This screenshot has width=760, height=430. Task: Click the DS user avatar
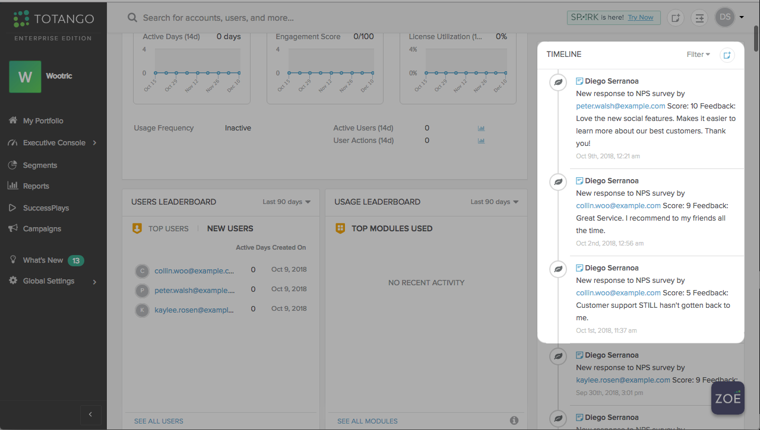[725, 17]
